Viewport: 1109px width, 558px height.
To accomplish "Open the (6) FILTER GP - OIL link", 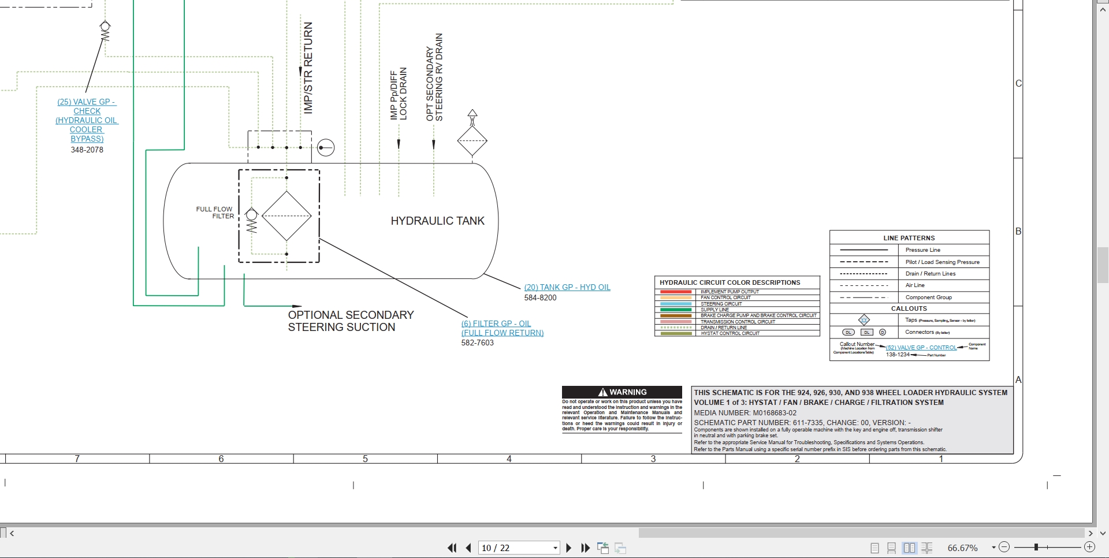I will point(502,328).
